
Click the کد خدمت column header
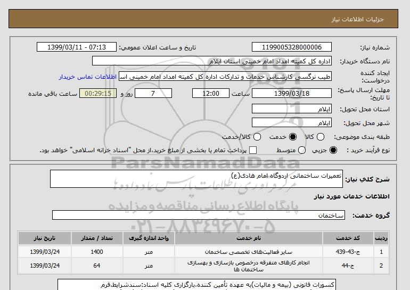pos(348,238)
